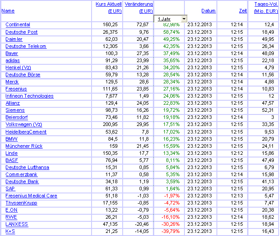Sort by Zeit column header
280x236 pixels.
(x=243, y=11)
